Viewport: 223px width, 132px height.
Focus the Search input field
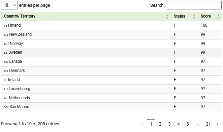194,5
